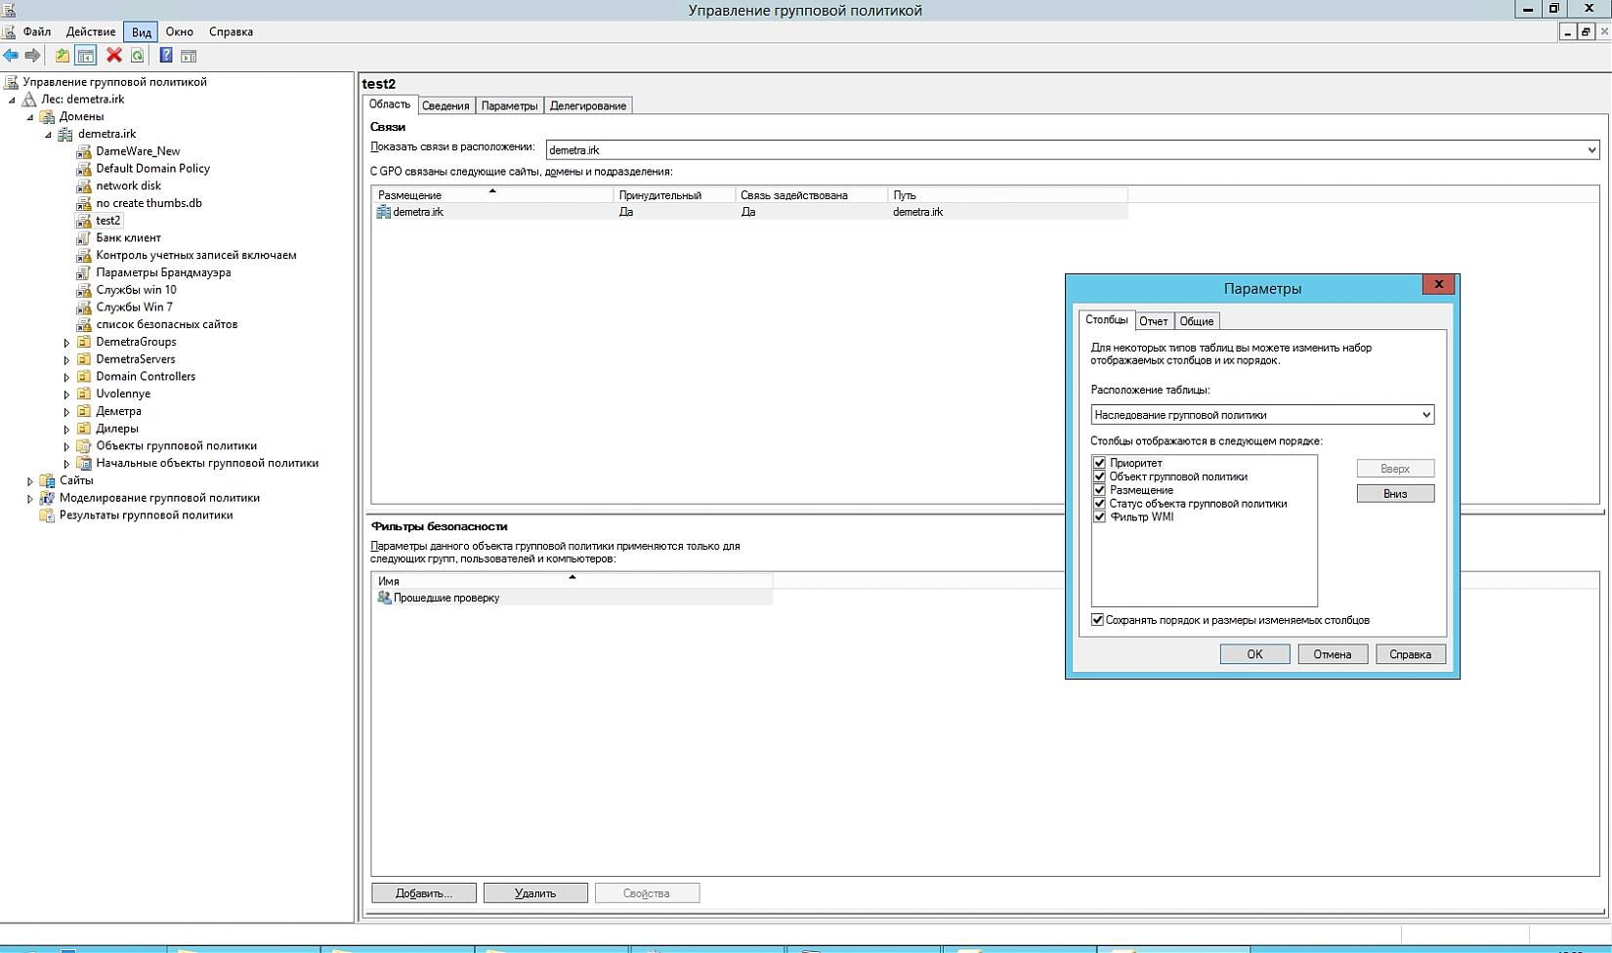Toggle the Фильтр WMI column checkbox
This screenshot has width=1612, height=953.
(x=1099, y=518)
